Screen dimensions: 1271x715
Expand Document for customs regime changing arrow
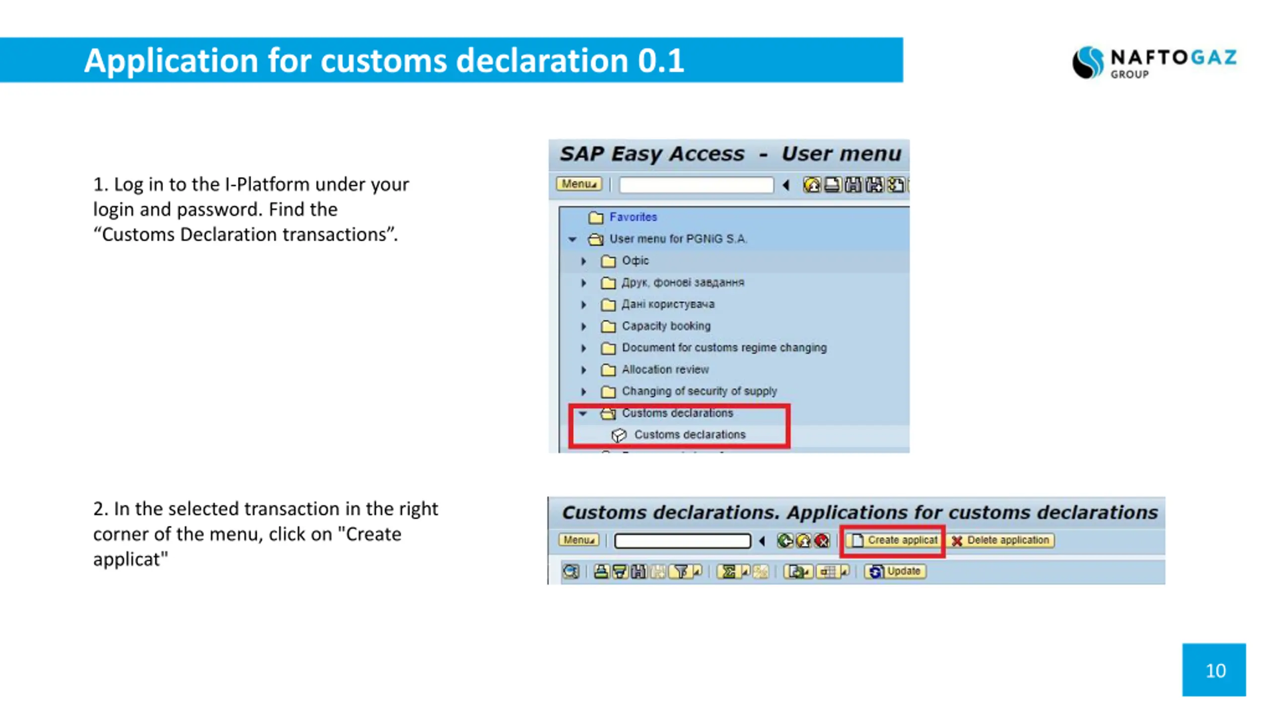pyautogui.click(x=584, y=349)
